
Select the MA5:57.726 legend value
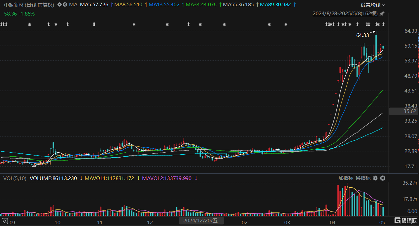pyautogui.click(x=94, y=5)
